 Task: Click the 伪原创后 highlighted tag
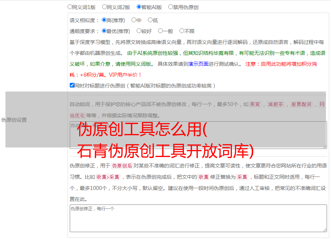click(122, 166)
